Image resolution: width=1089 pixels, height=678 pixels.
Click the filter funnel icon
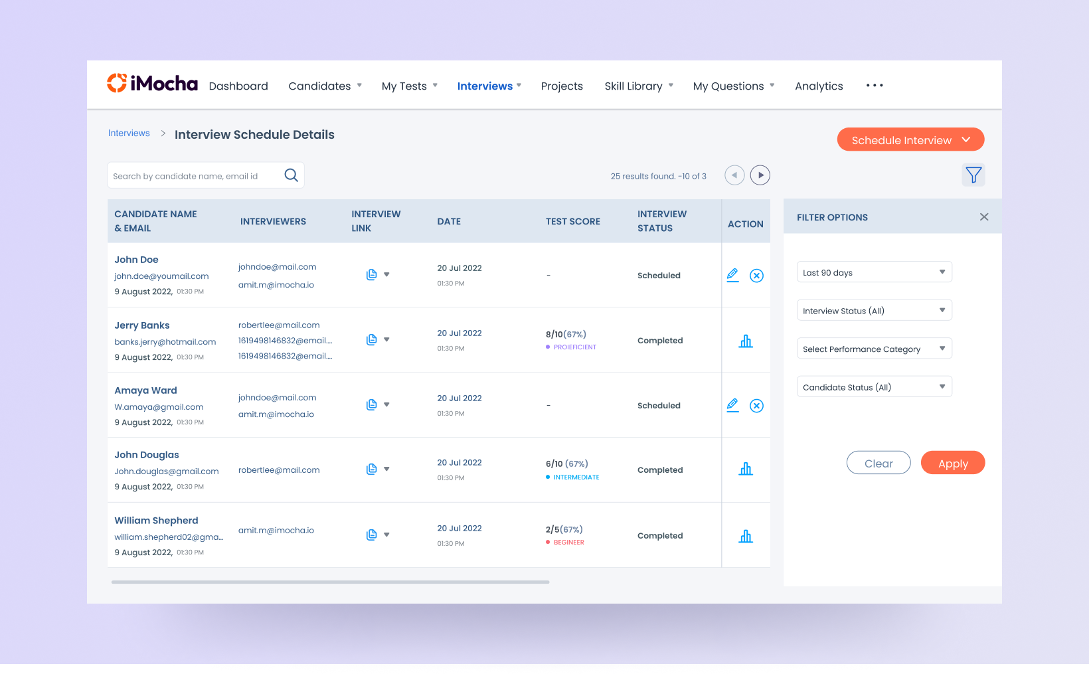coord(973,175)
